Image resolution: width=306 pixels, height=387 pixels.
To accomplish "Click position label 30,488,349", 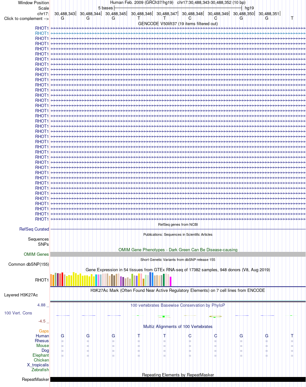I will click(218, 14).
